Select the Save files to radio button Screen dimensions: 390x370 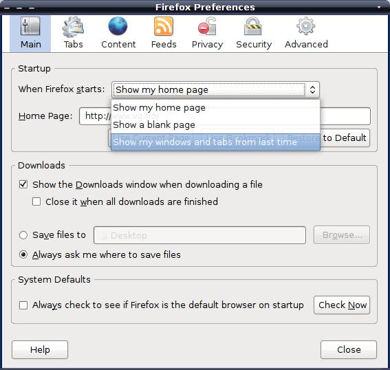click(23, 235)
